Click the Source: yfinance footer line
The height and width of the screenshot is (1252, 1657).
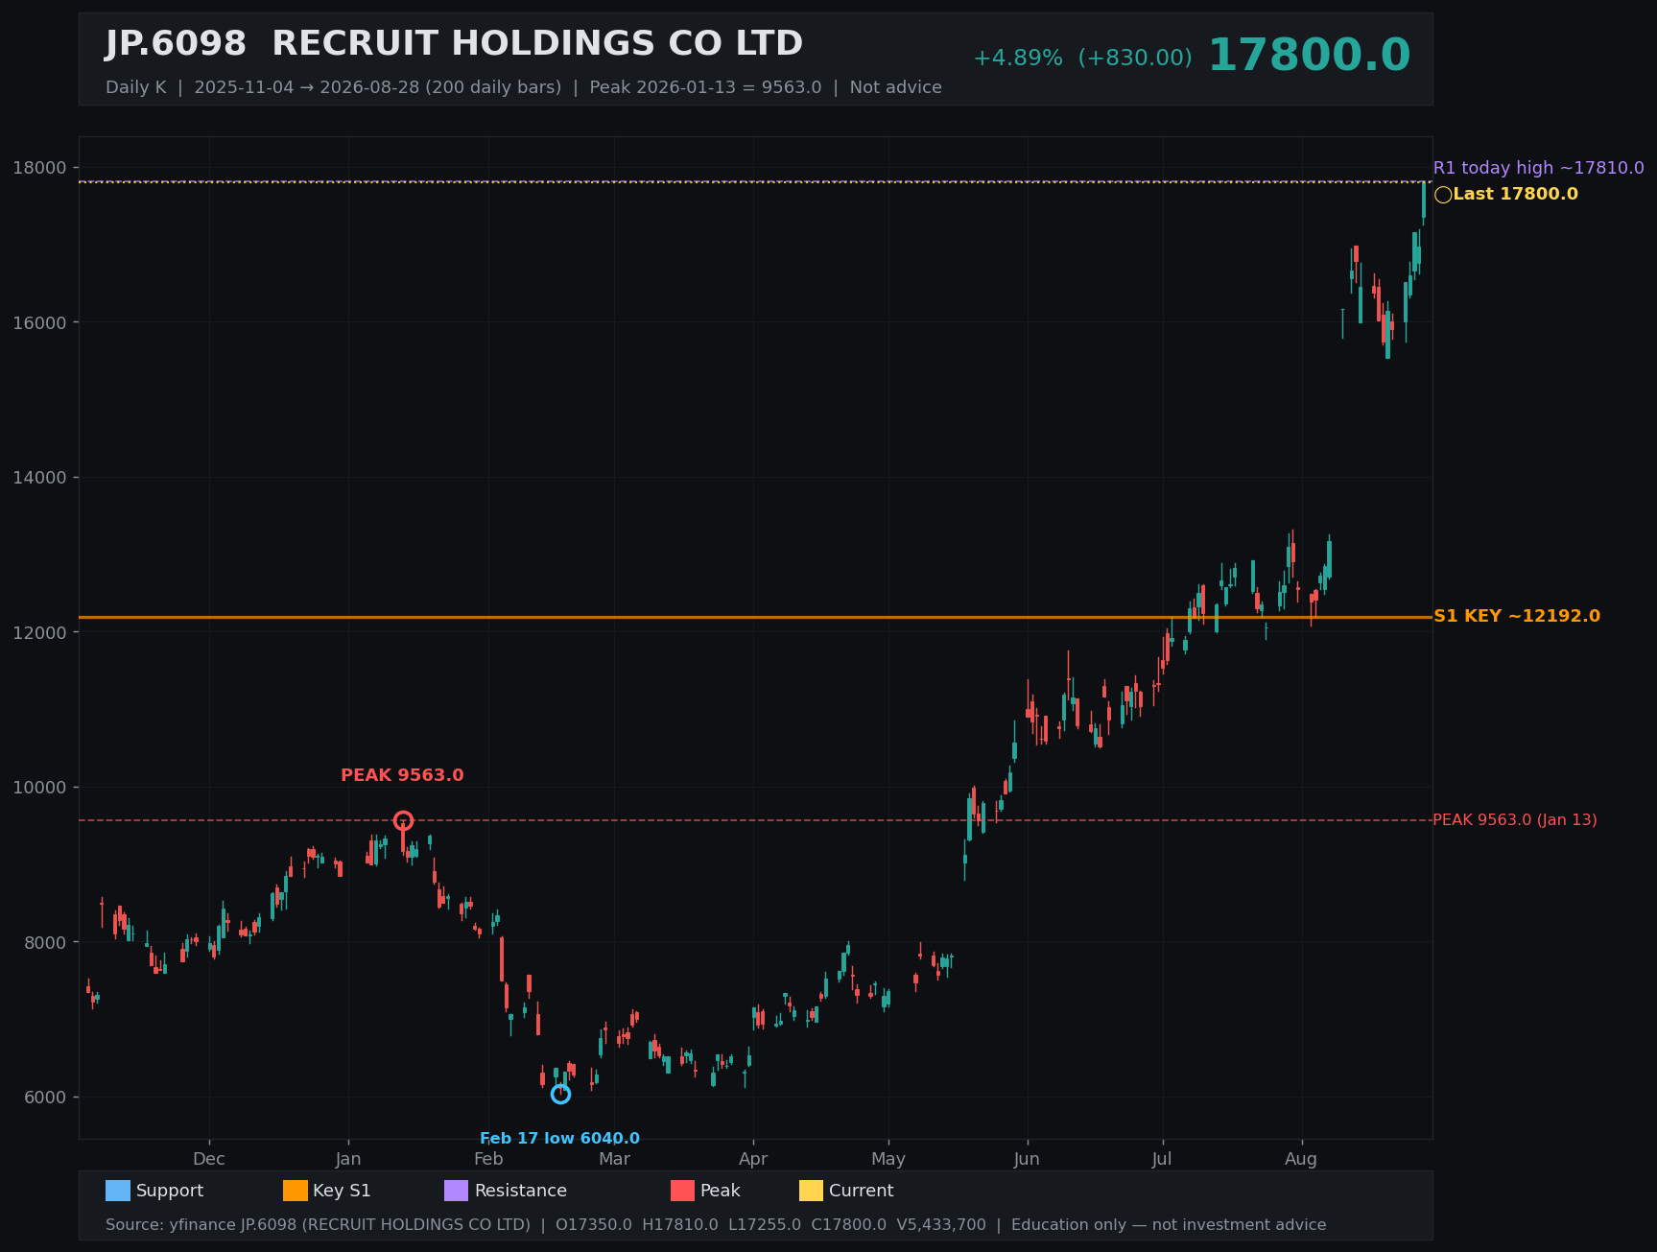(716, 1225)
